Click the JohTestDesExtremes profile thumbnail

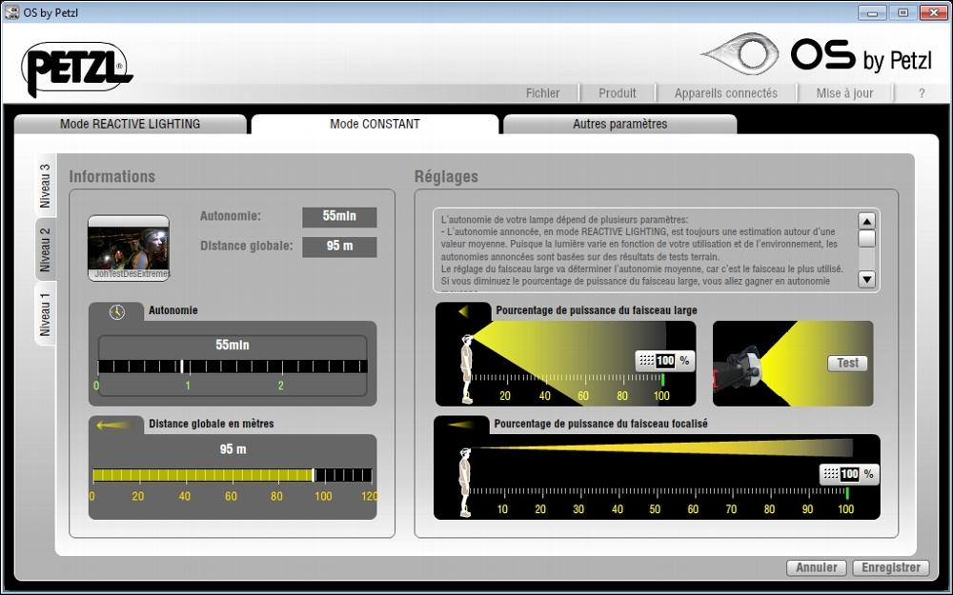point(129,248)
